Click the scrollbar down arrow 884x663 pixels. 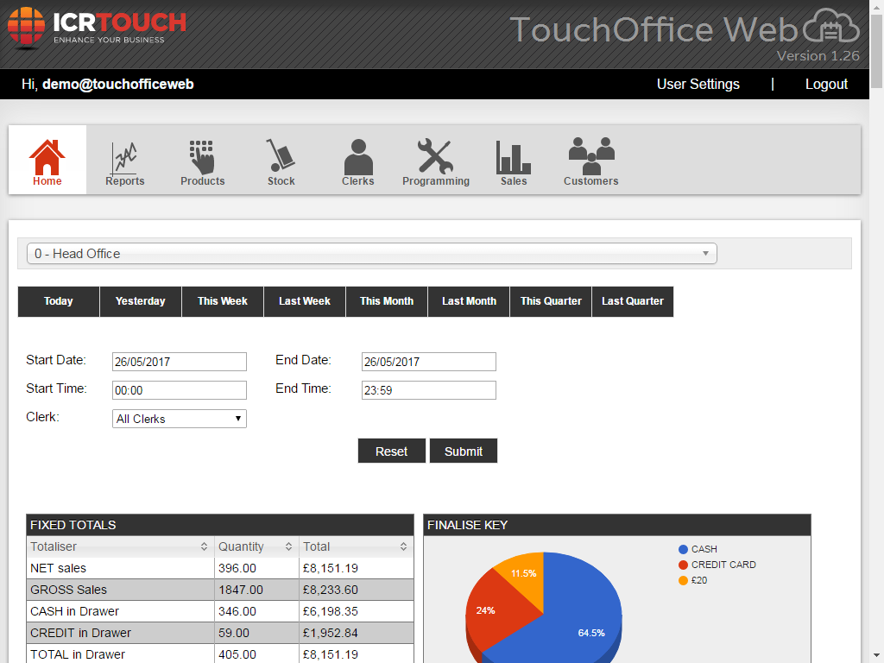(877, 656)
